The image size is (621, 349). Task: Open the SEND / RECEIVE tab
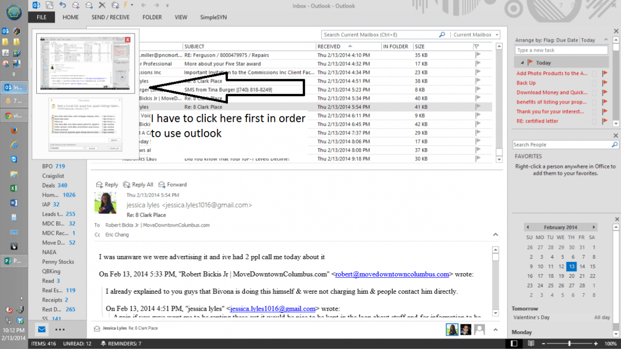click(111, 17)
